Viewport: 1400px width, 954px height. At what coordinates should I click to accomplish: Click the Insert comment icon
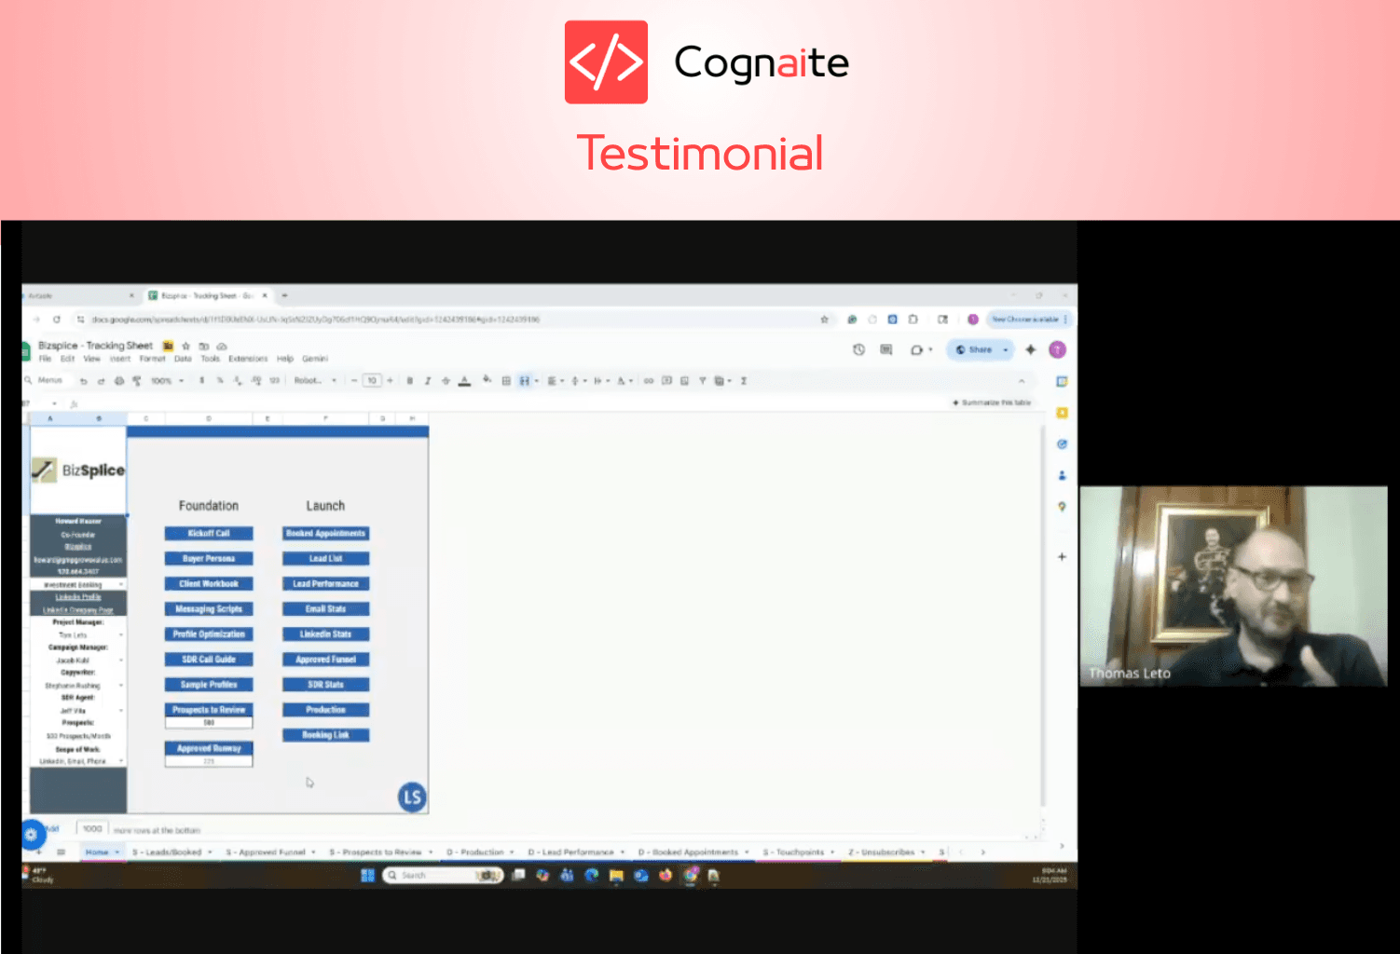tap(666, 381)
